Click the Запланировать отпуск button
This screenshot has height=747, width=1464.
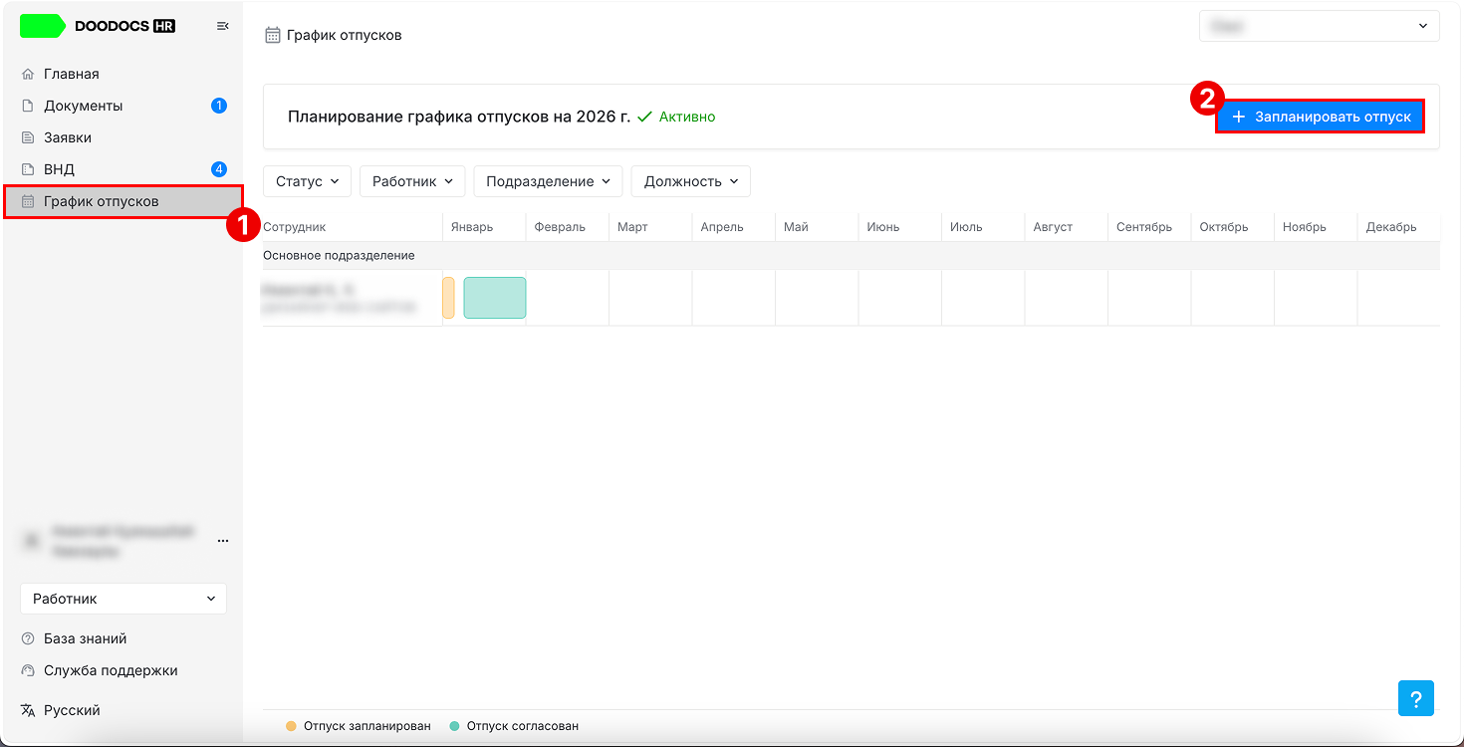tap(1321, 117)
